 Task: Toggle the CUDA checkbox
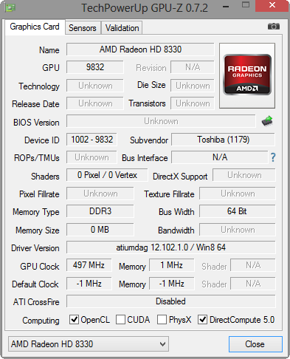(120, 320)
